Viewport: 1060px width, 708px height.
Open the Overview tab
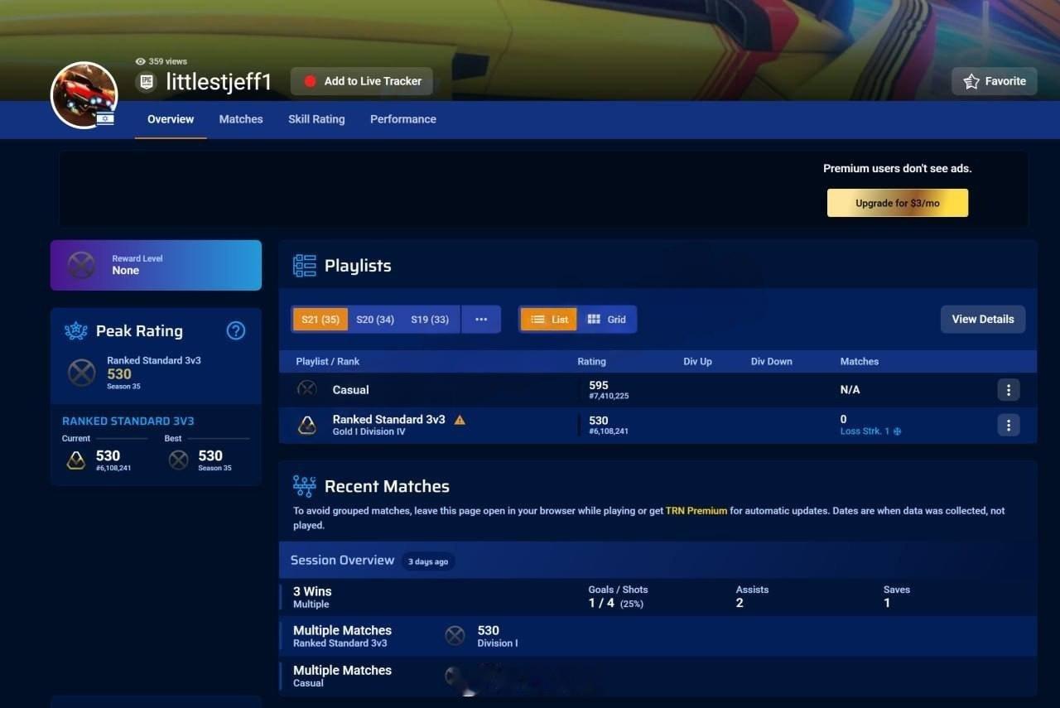[171, 119]
